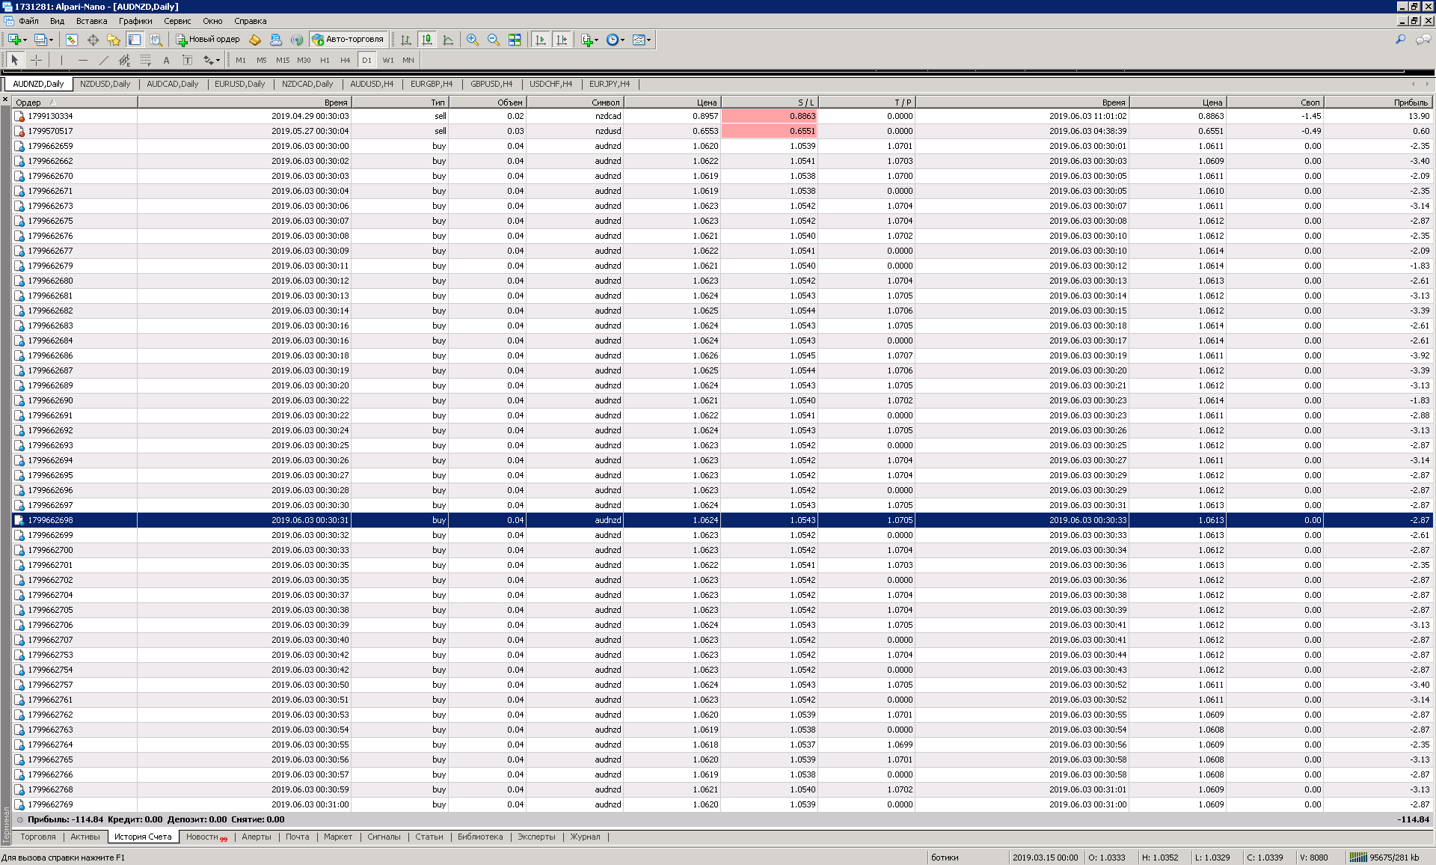The image size is (1436, 865).
Task: Zoom out the chart
Action: click(494, 40)
